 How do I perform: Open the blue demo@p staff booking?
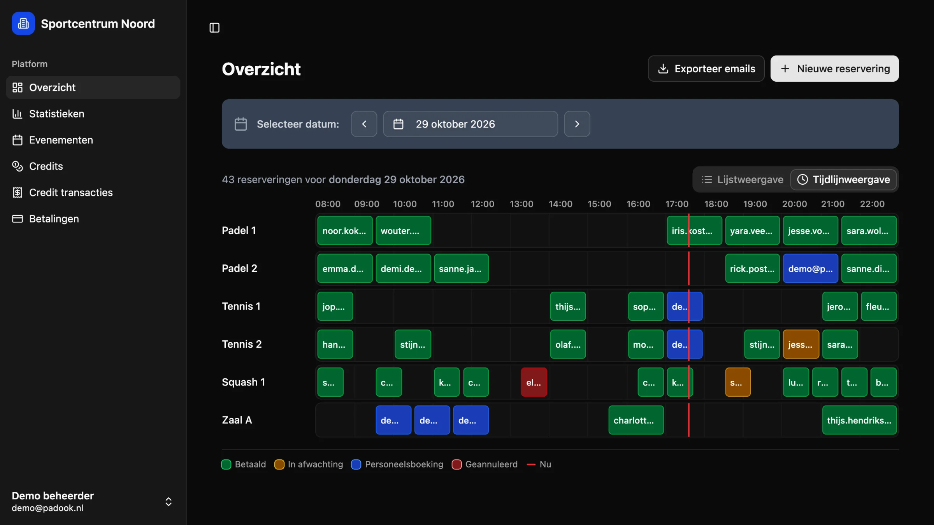pyautogui.click(x=810, y=268)
